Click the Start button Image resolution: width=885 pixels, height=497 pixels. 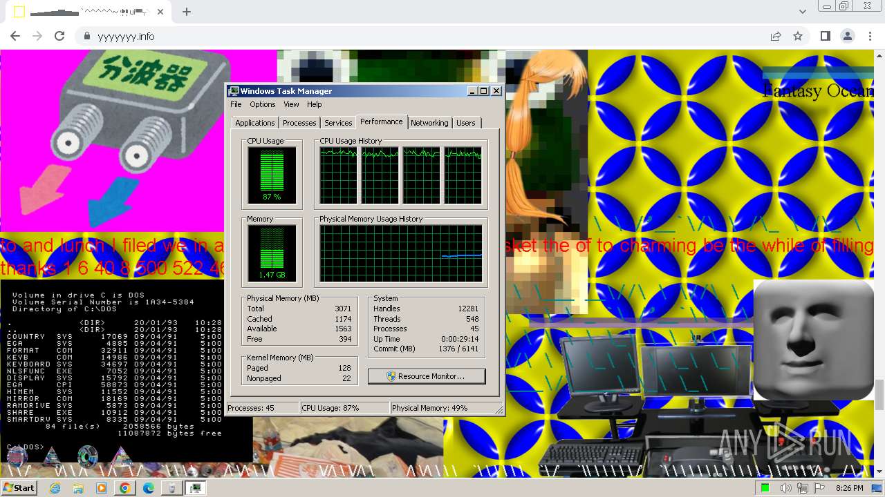point(19,488)
